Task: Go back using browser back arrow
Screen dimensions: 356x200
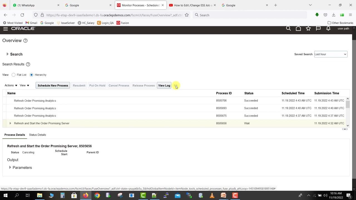Action: coord(6,15)
